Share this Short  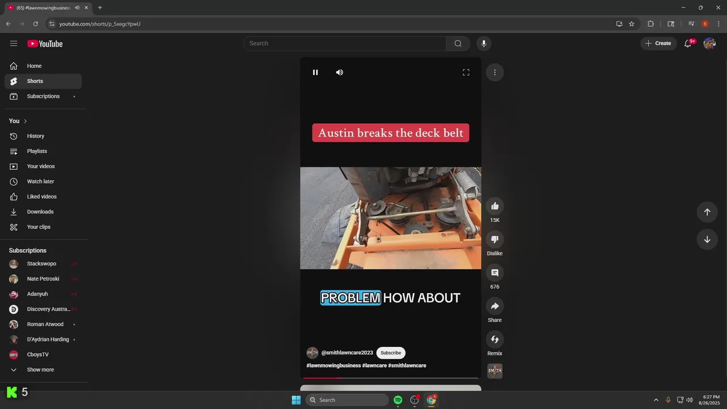(495, 306)
